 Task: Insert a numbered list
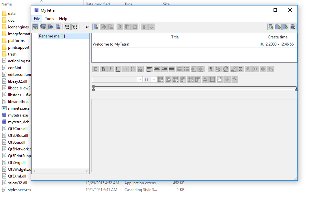point(179,69)
